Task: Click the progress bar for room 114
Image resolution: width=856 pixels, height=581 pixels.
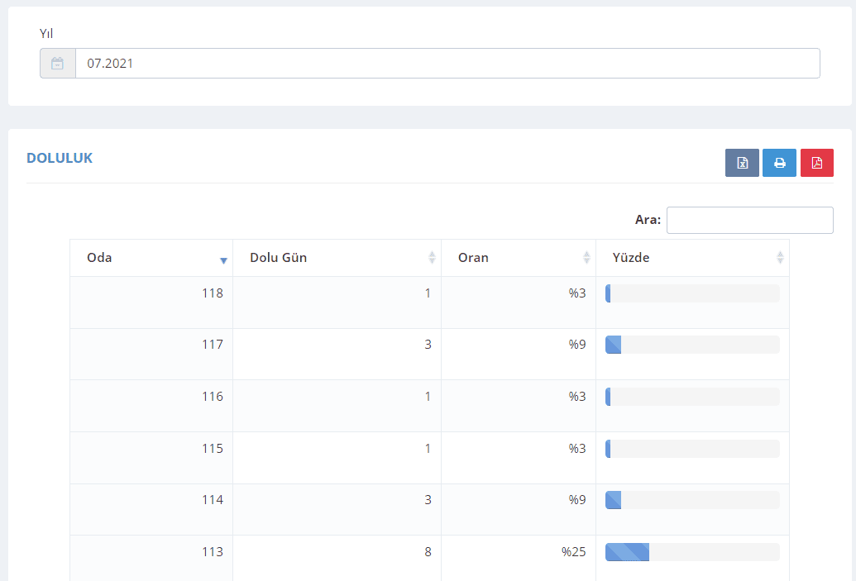Action: (x=692, y=500)
